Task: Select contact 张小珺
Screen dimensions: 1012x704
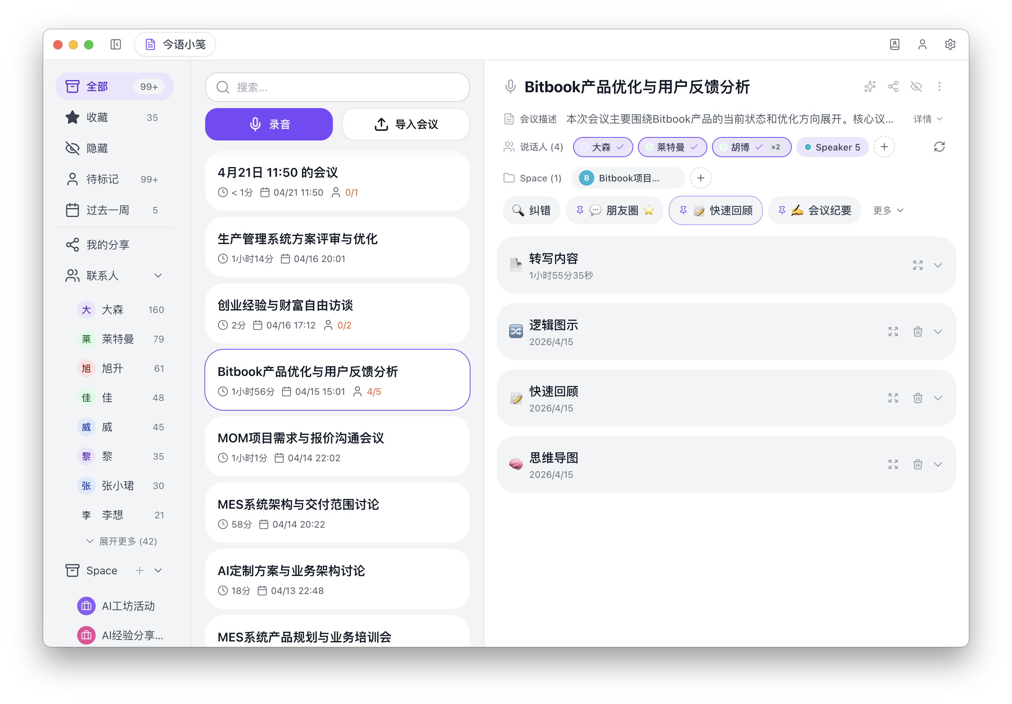Action: point(121,486)
